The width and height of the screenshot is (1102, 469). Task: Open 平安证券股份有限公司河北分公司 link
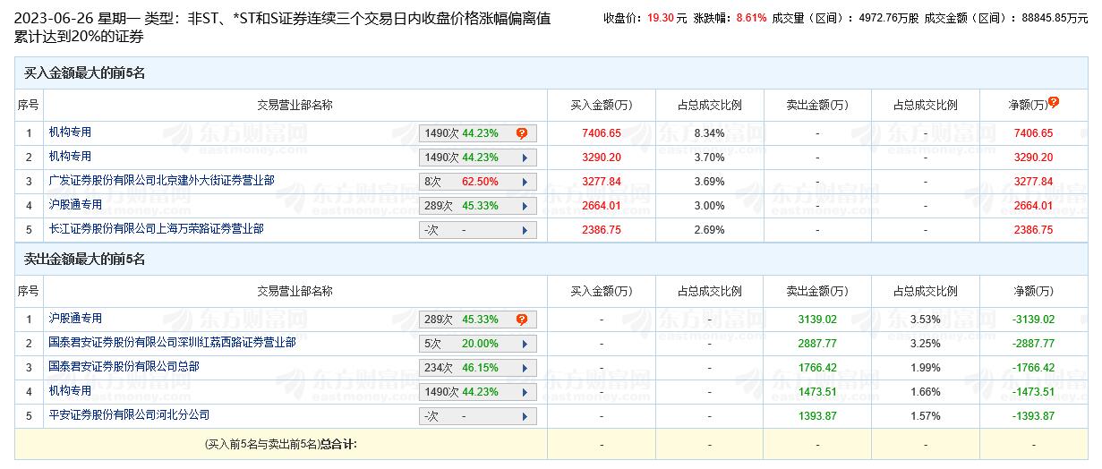coord(129,415)
